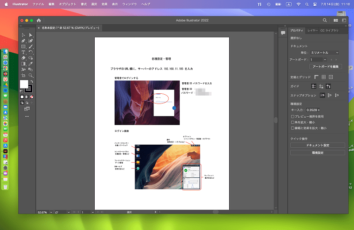This screenshot has height=230, width=354.
Task: Select the Eyedropper tool
Action: coord(31,64)
